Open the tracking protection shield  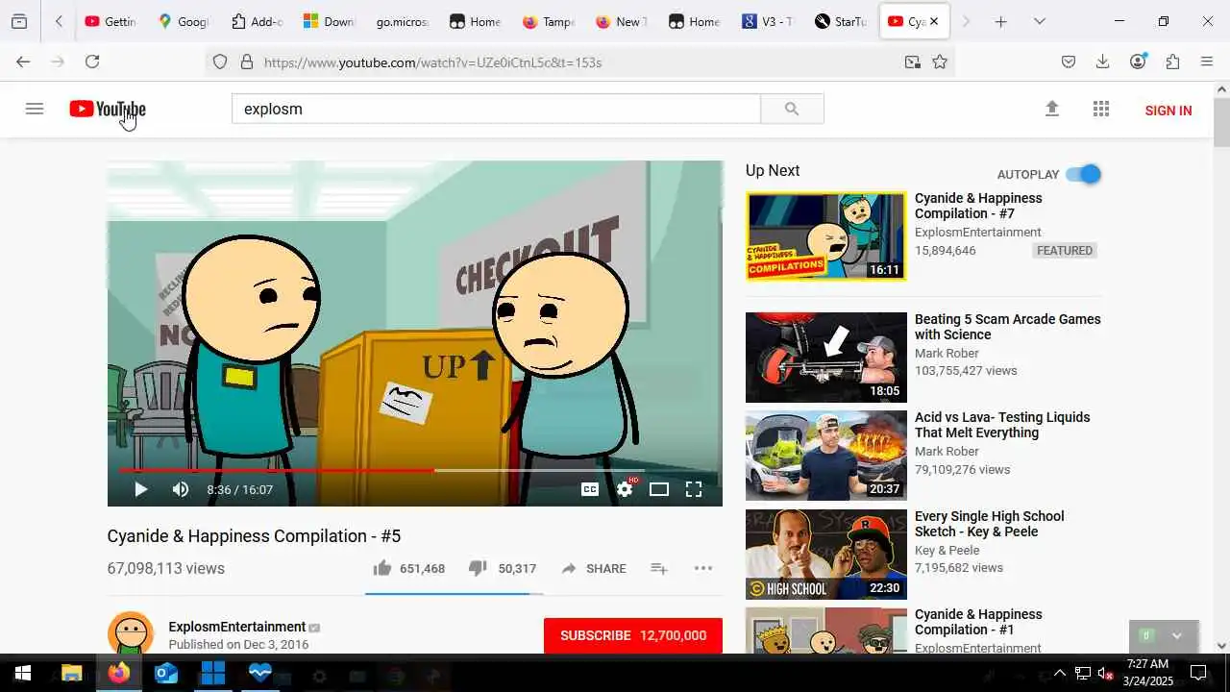point(220,62)
